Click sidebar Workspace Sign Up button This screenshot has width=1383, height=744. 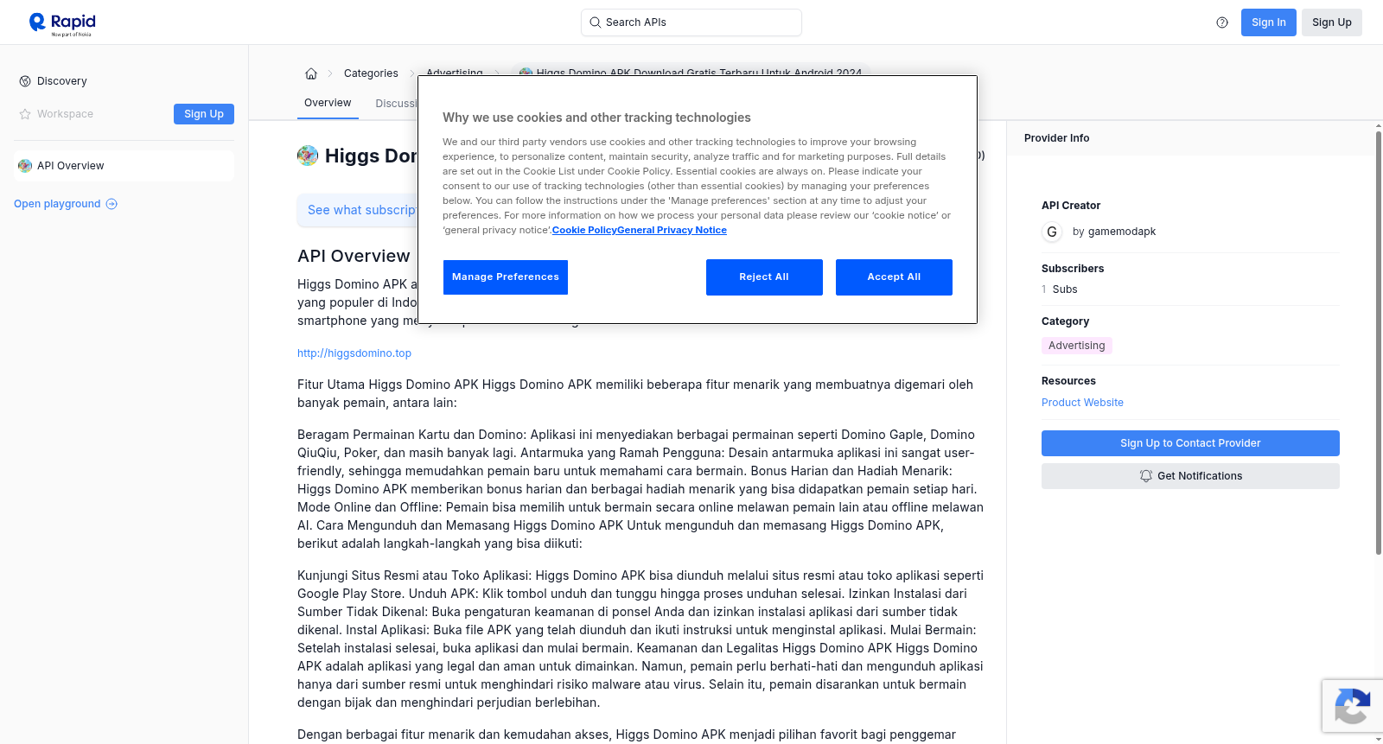204,114
